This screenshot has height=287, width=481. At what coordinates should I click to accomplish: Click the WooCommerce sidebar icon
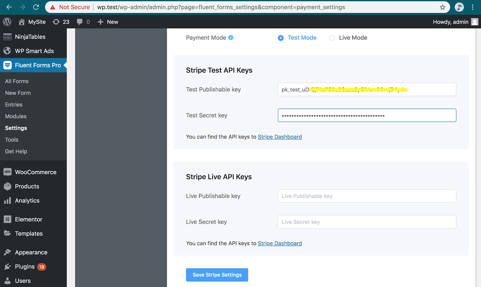point(8,172)
